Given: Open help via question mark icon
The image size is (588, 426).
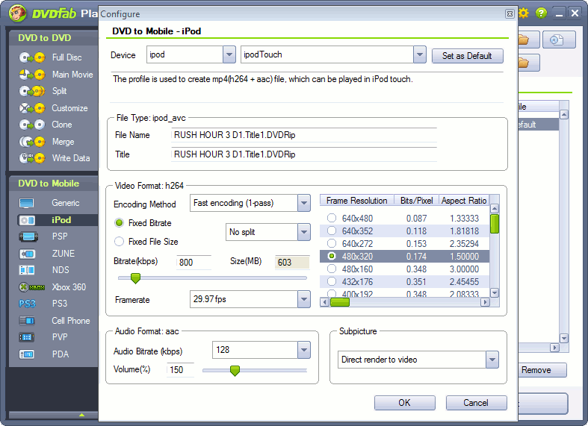Looking at the screenshot, I should click(x=541, y=13).
